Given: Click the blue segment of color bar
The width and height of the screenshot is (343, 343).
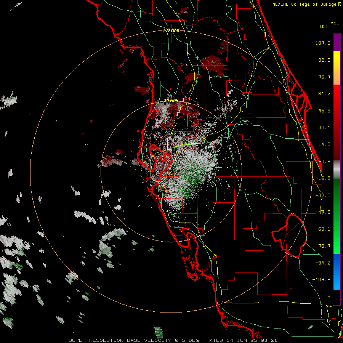Looking at the screenshot, I should click(x=337, y=272).
